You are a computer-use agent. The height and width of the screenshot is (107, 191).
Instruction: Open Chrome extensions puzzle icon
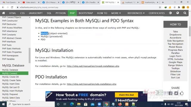tap(179, 7)
